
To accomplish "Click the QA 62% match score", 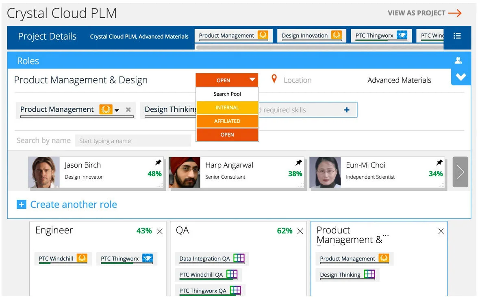I will point(285,231).
